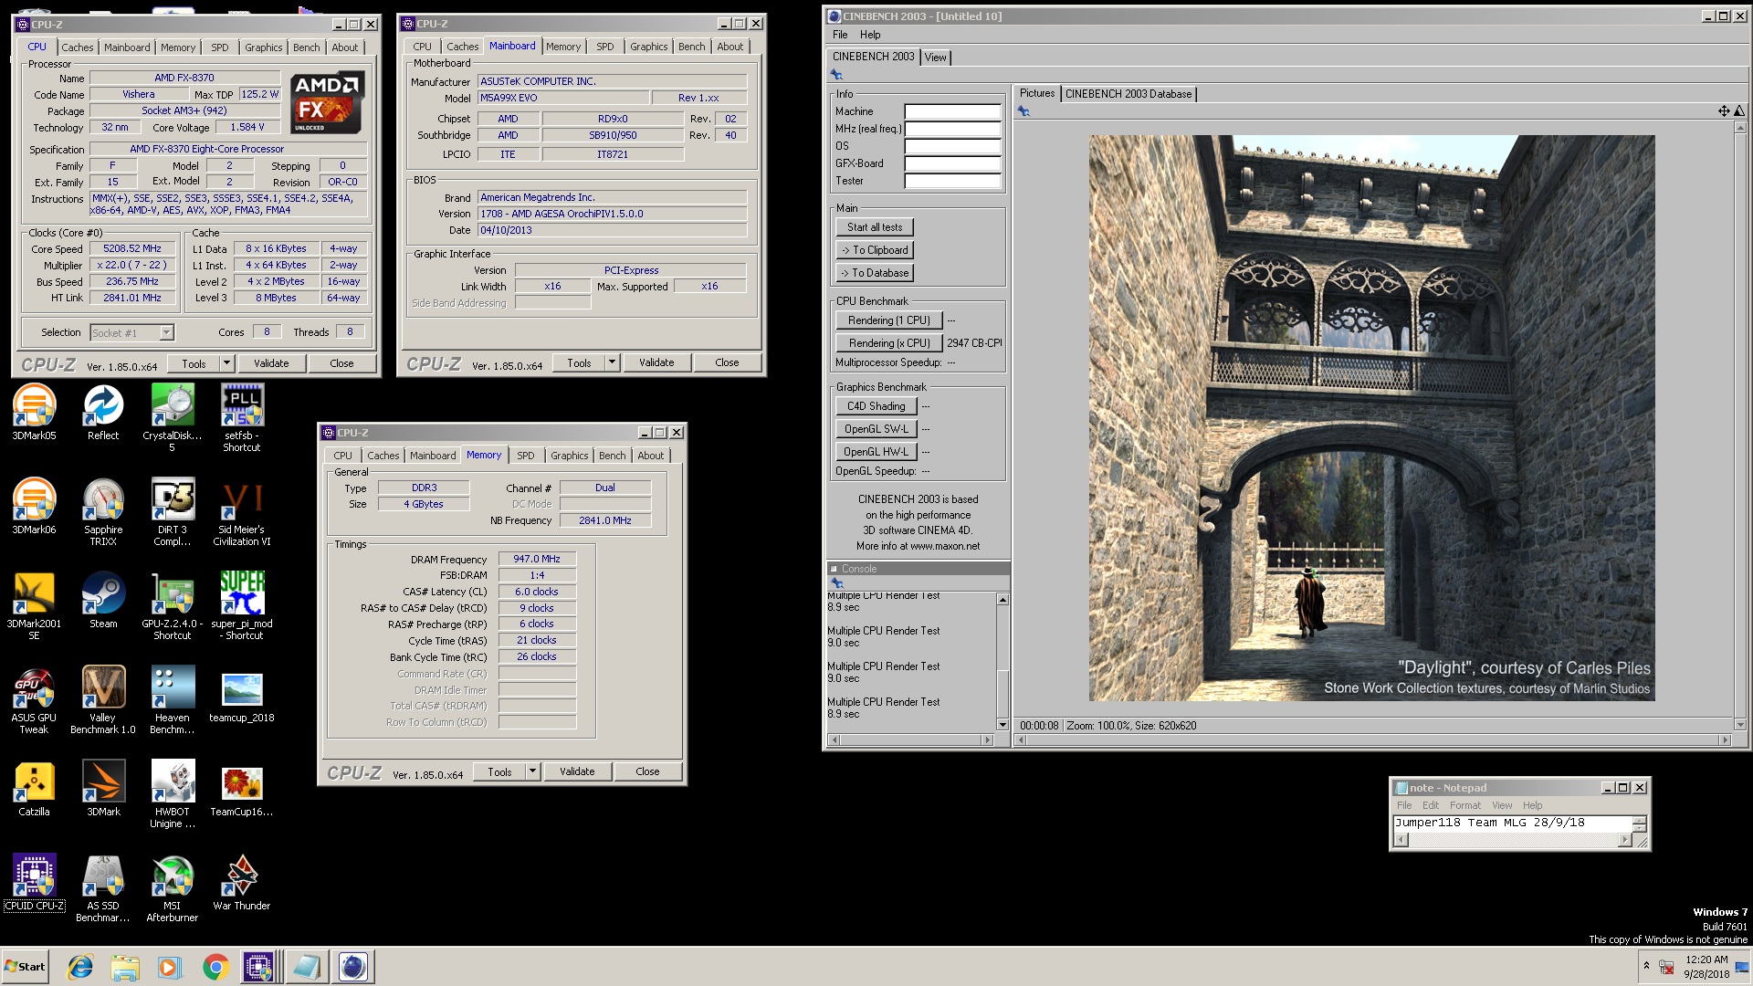Run the OpenGL HW-L test
This screenshot has width=1753, height=986.
pos(876,452)
